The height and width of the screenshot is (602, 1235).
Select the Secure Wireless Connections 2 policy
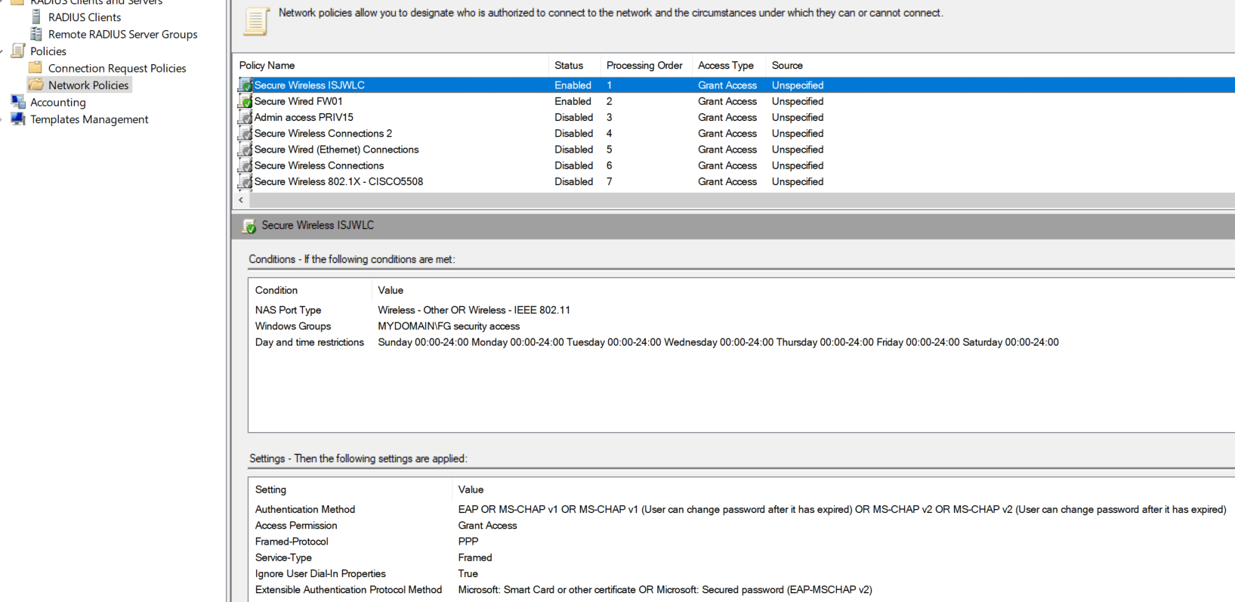323,134
